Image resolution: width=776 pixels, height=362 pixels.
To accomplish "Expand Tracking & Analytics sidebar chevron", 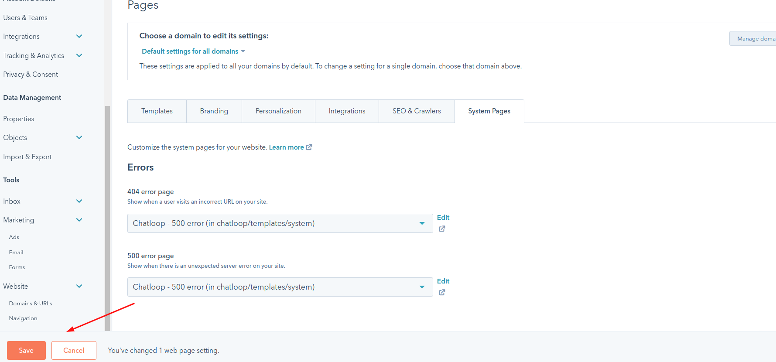I will pyautogui.click(x=79, y=55).
